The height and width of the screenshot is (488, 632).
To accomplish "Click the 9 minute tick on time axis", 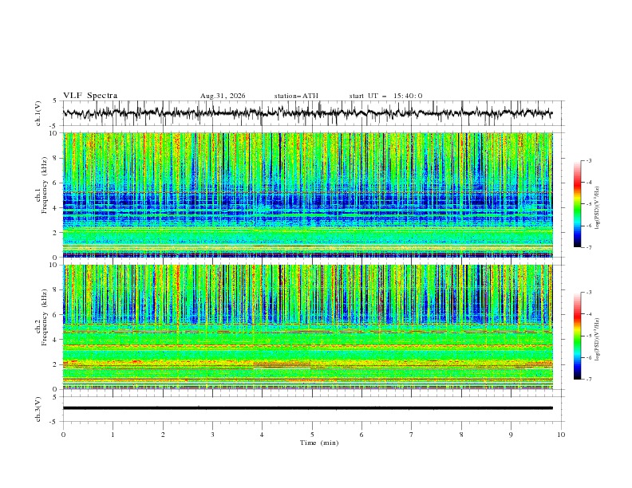I will click(511, 435).
